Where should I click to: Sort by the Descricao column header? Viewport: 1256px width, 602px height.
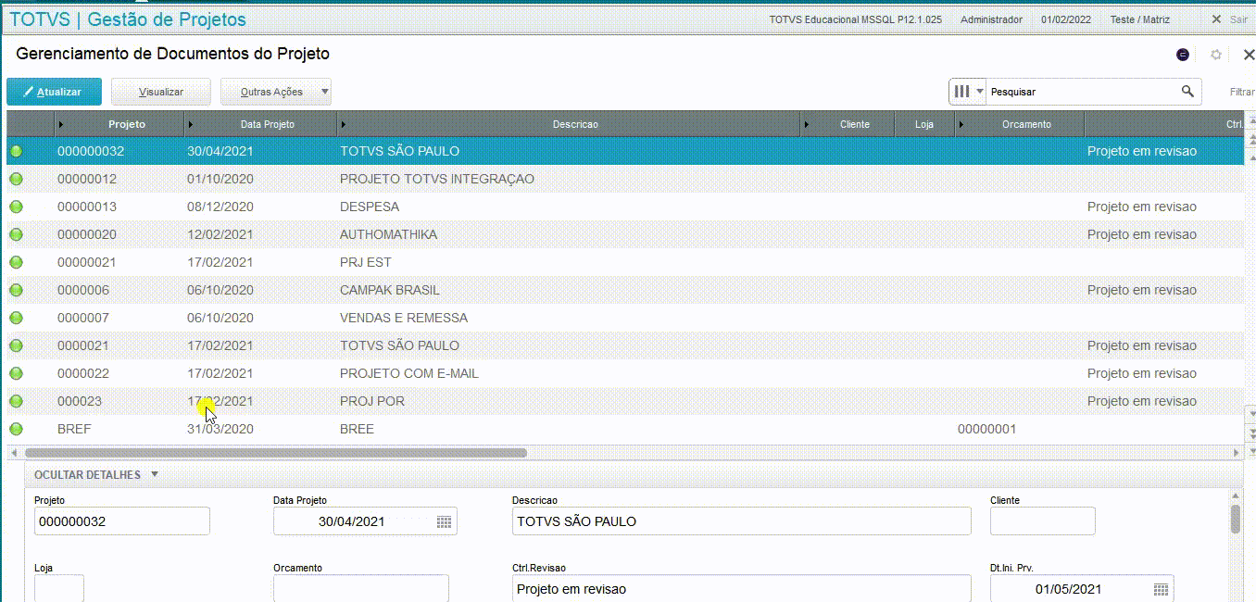coord(569,124)
